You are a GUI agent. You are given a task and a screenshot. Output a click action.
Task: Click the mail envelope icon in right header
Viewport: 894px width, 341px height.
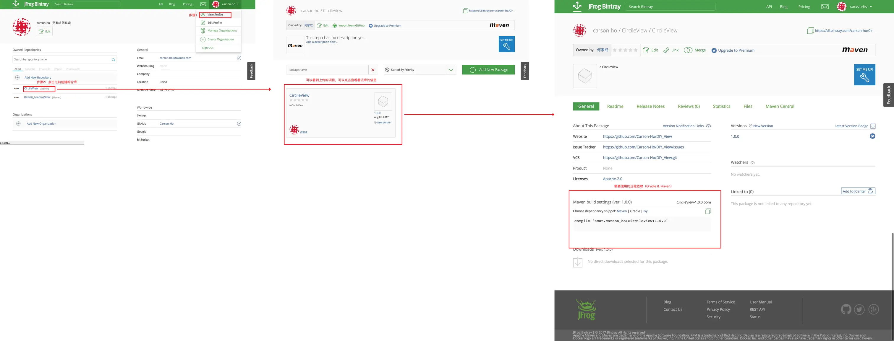(825, 6)
